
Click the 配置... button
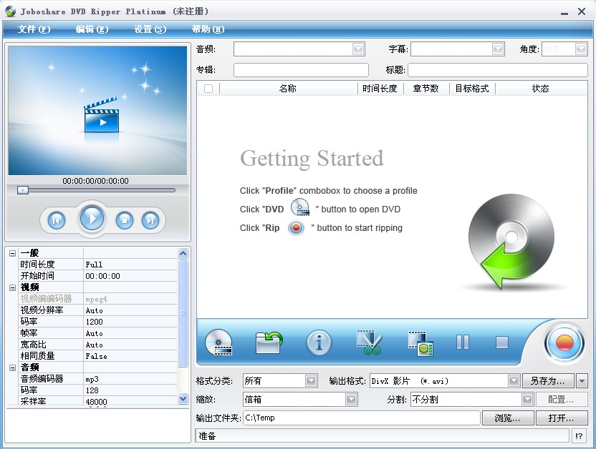click(x=562, y=400)
